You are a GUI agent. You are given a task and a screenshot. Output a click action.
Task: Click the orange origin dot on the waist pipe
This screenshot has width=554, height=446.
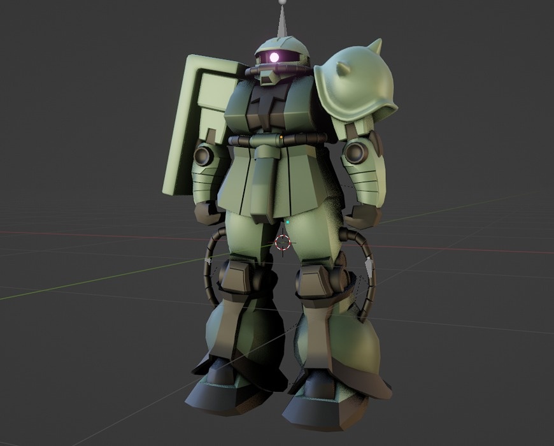[281, 136]
